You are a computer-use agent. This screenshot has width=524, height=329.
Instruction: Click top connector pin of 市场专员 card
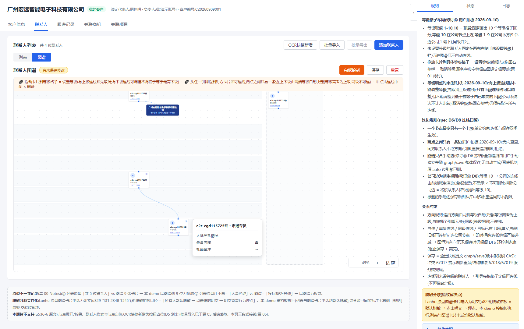(x=178, y=219)
